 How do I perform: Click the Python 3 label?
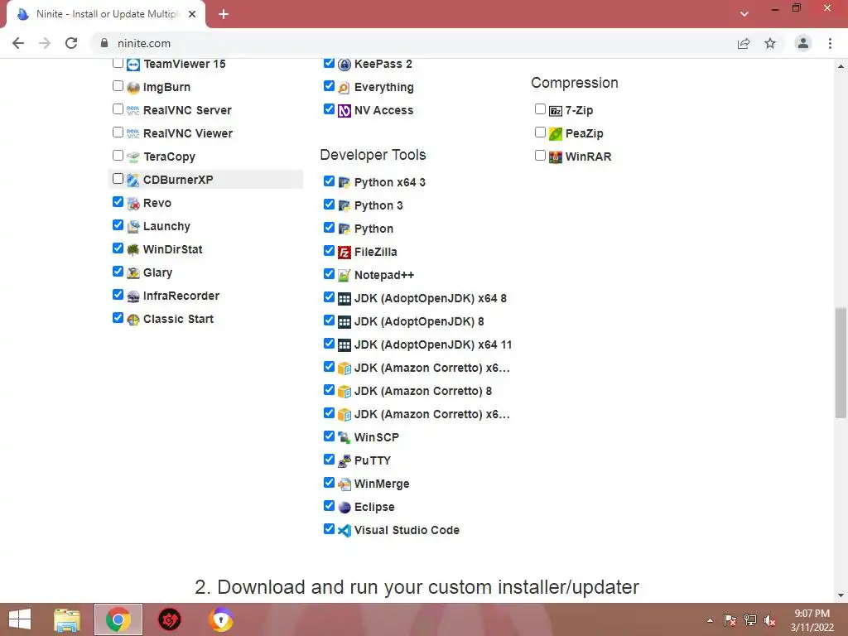pos(378,205)
